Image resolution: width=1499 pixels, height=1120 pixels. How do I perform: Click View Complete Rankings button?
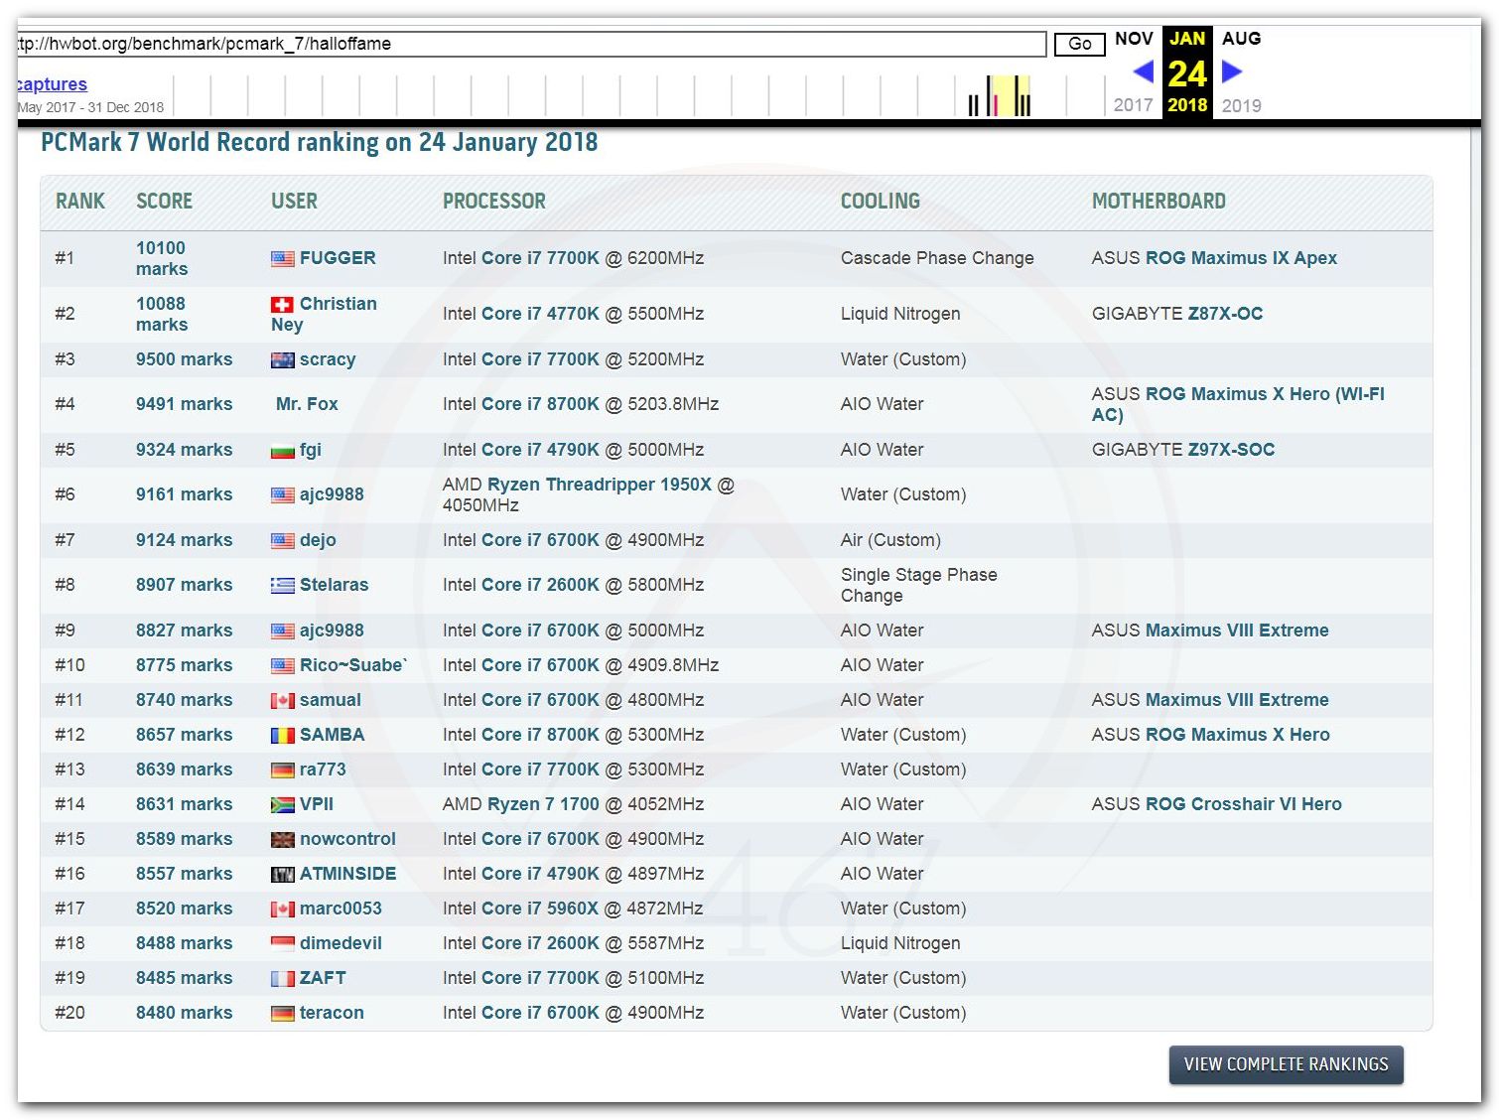click(x=1286, y=1064)
